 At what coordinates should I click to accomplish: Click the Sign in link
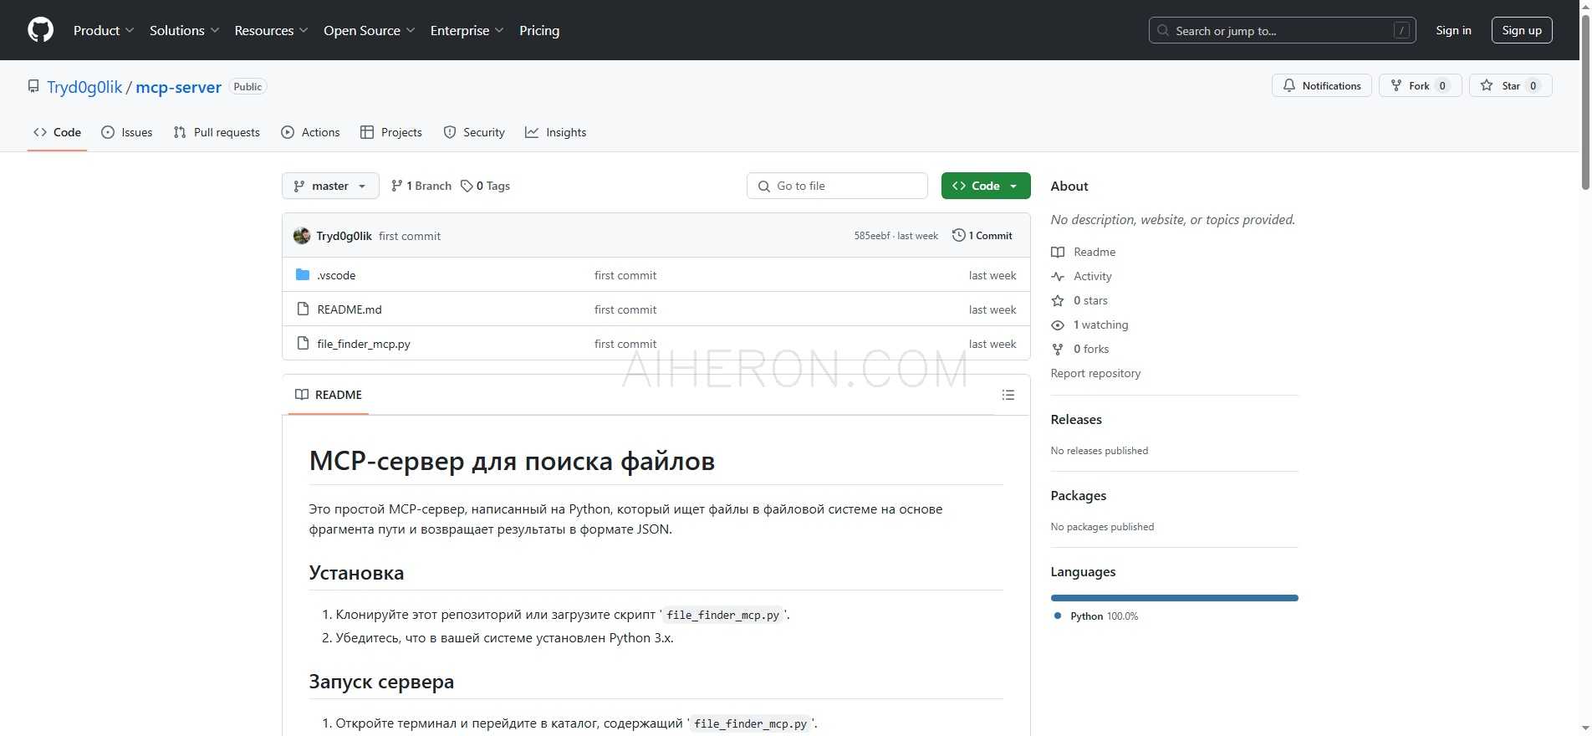pos(1453,30)
